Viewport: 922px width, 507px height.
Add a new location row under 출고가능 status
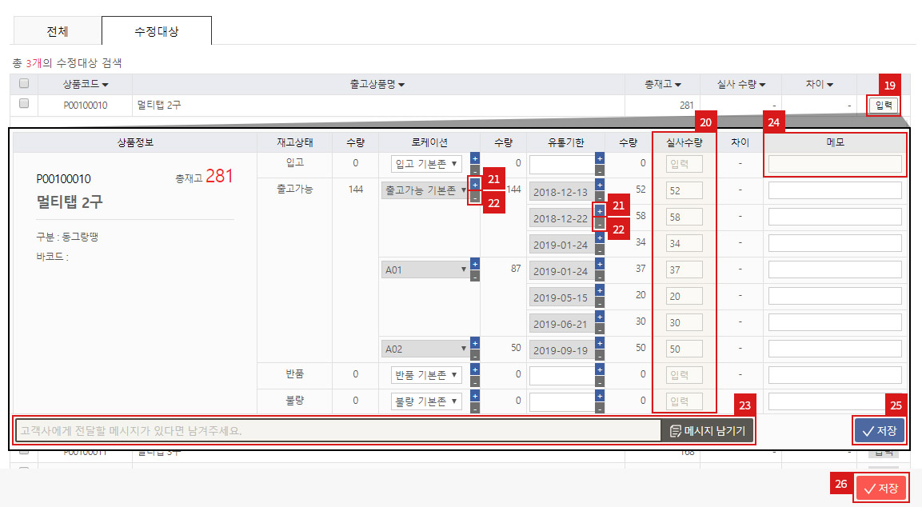475,186
